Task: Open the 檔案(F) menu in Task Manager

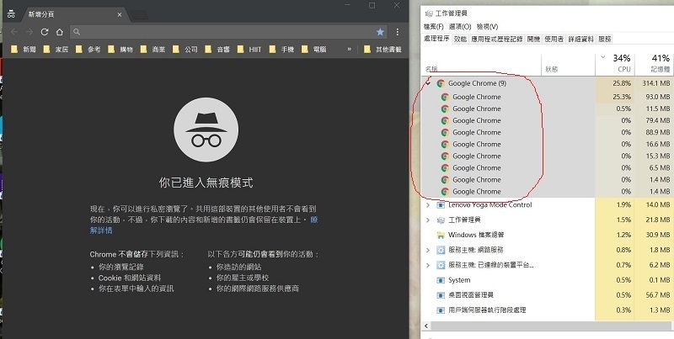Action: coord(433,27)
